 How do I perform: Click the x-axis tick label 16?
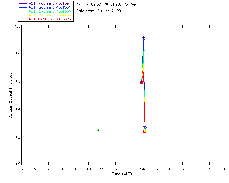[x=169, y=169]
